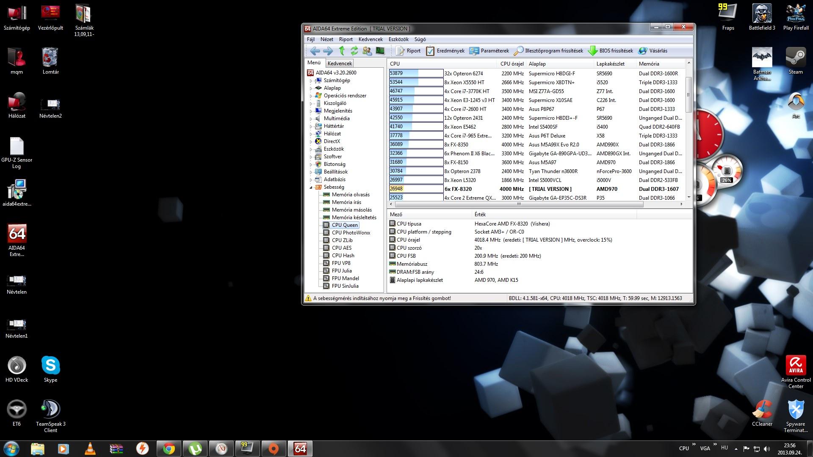Image resolution: width=813 pixels, height=457 pixels.
Task: Select CPU Hash benchmark
Action: pyautogui.click(x=343, y=256)
